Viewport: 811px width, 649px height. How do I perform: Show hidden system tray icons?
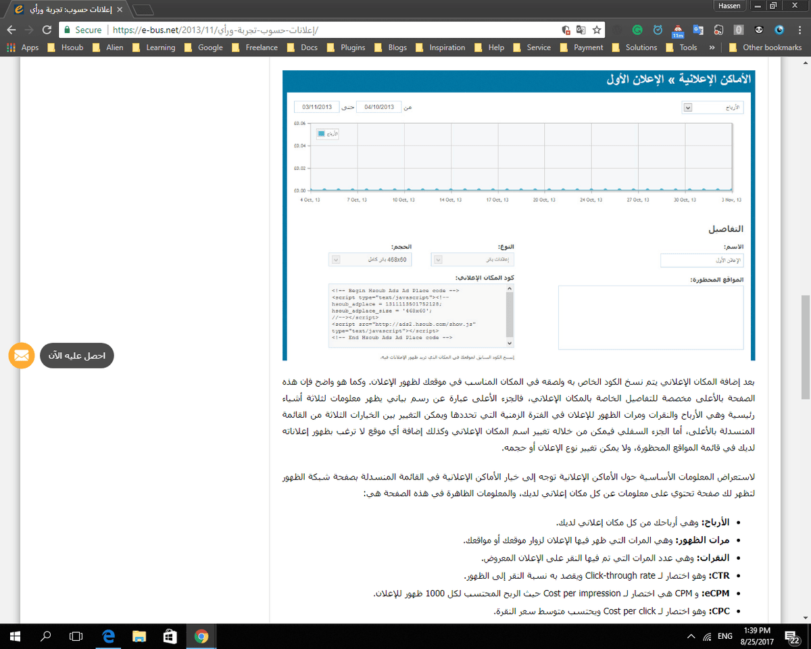(691, 636)
